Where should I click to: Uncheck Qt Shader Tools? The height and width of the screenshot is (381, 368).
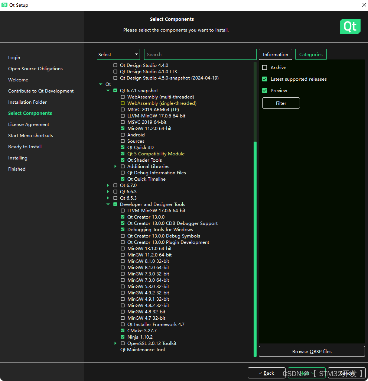coord(123,160)
